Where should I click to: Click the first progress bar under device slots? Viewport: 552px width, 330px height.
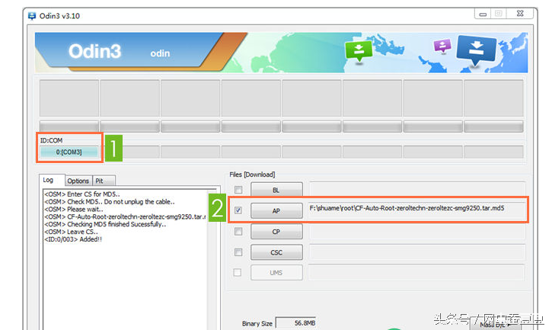click(69, 127)
